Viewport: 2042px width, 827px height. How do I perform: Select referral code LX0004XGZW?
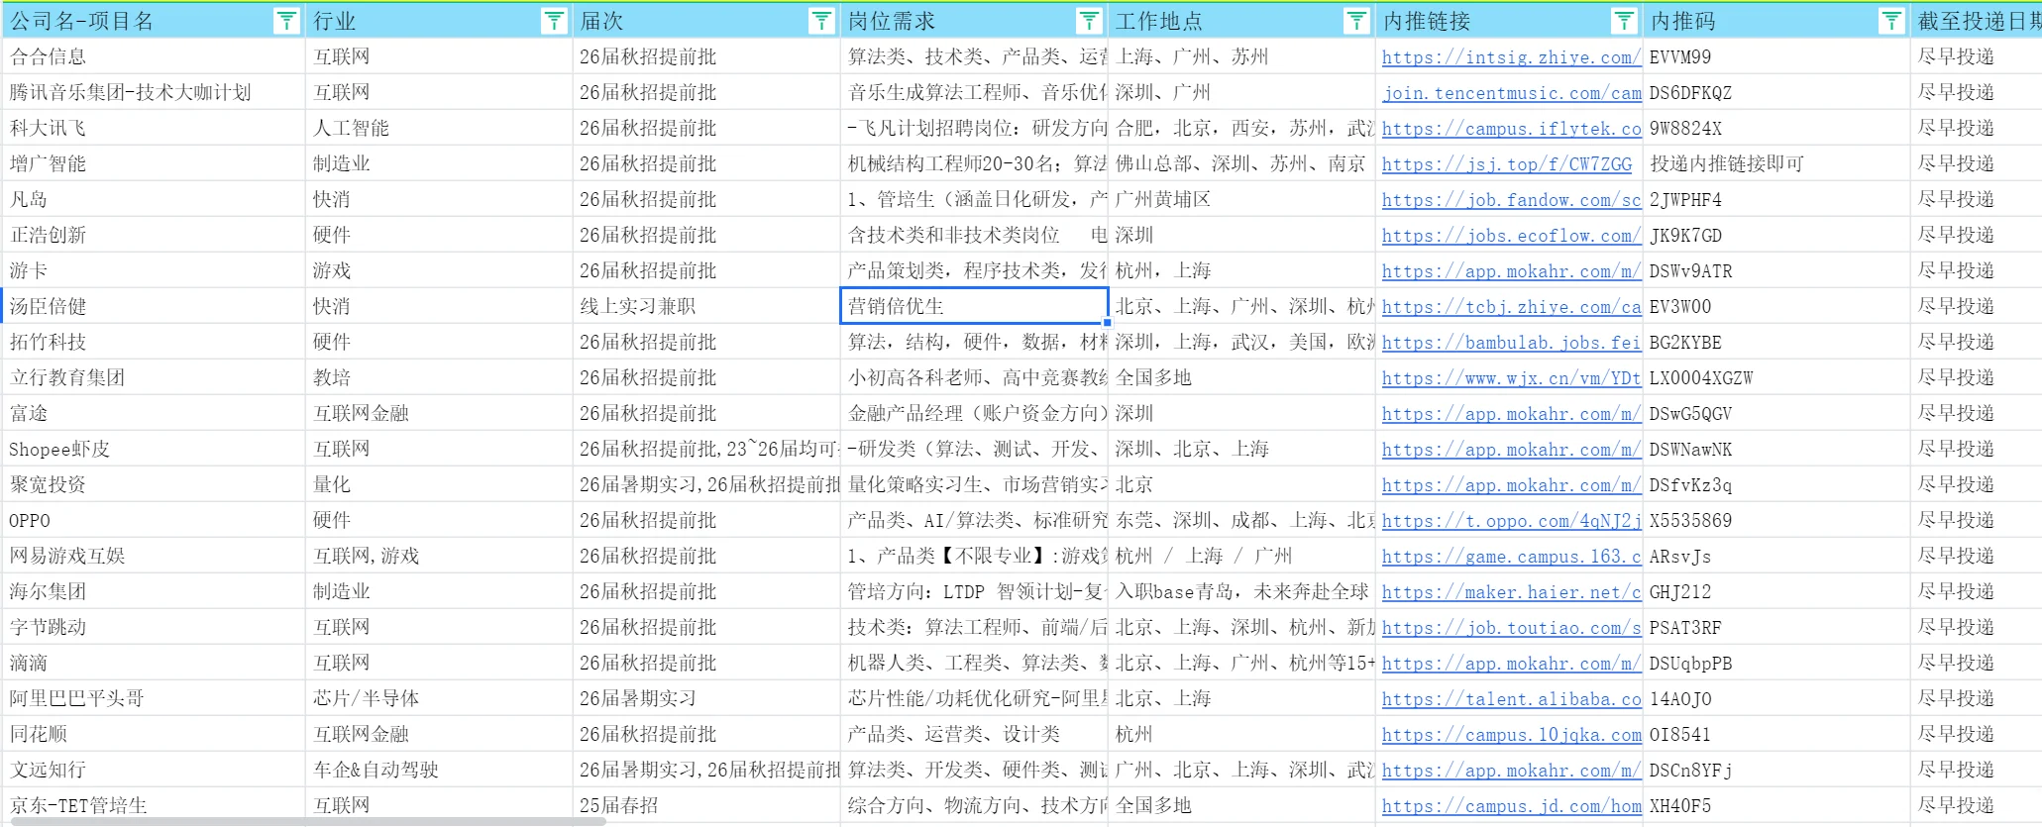pos(1776,378)
